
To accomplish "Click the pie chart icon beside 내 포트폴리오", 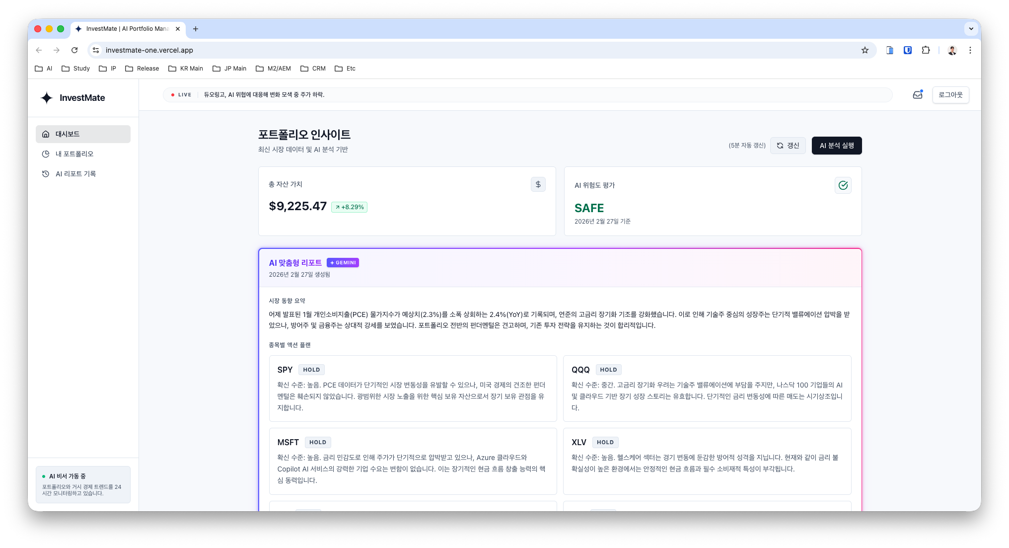I will point(45,154).
